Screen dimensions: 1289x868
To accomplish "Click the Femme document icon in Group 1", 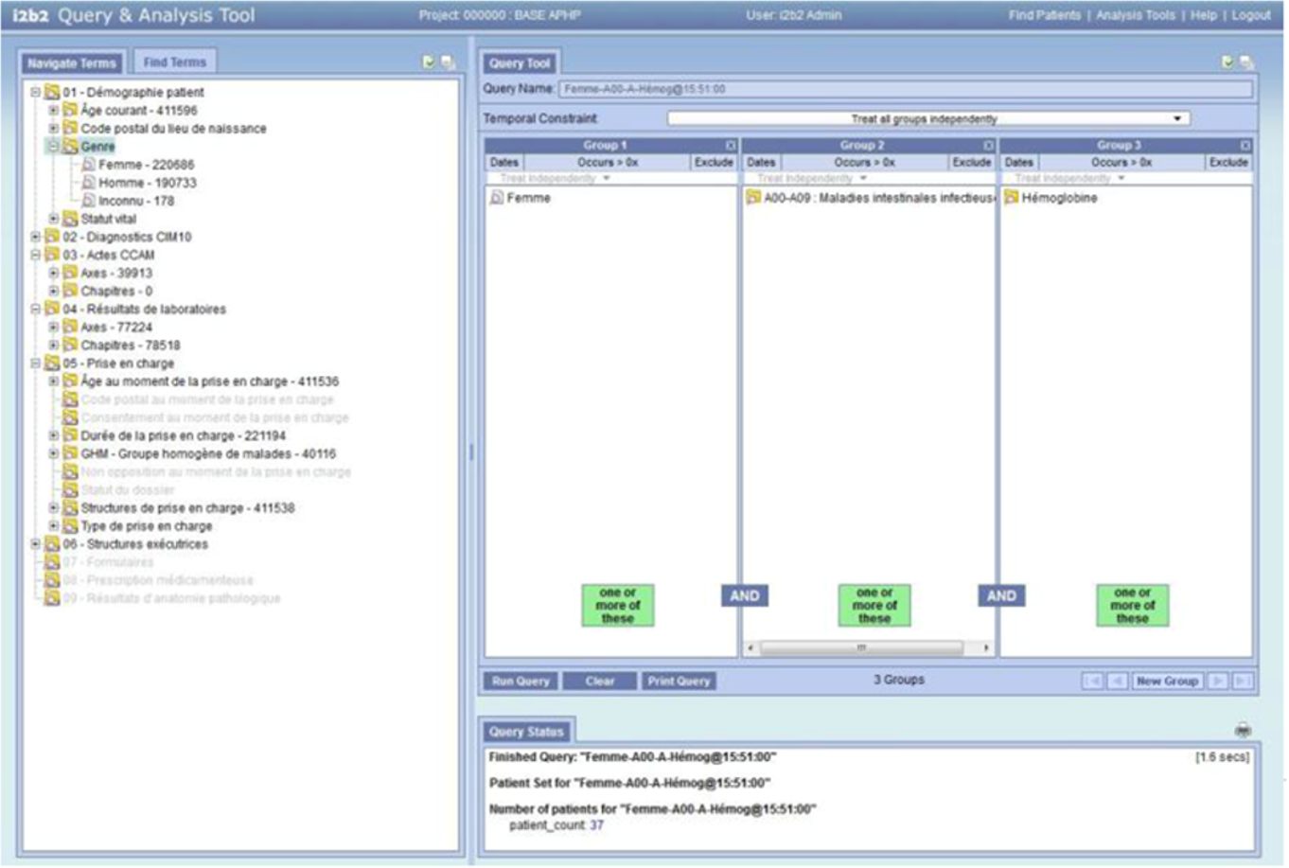I will (497, 198).
